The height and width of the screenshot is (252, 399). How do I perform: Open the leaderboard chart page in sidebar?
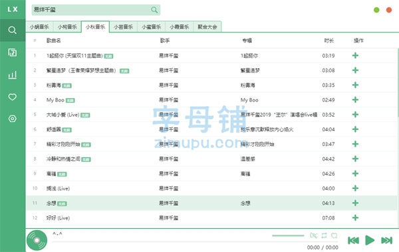[x=12, y=75]
